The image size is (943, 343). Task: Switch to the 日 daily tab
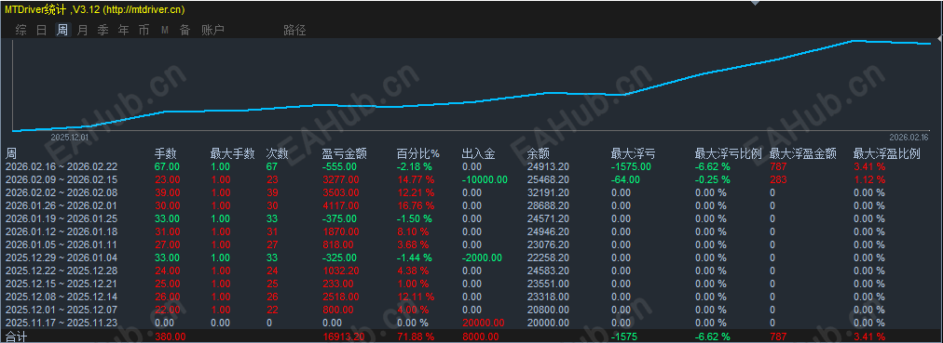point(42,30)
